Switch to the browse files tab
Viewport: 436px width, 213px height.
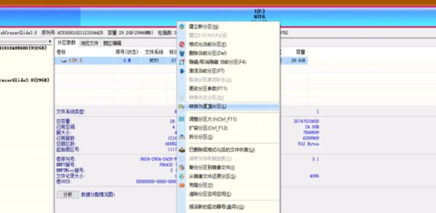[x=89, y=43]
